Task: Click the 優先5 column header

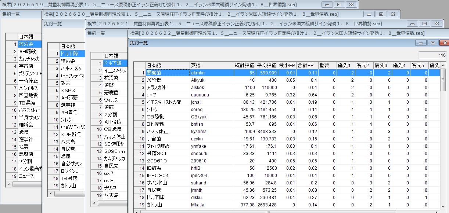Action: pyautogui.click(x=419, y=65)
